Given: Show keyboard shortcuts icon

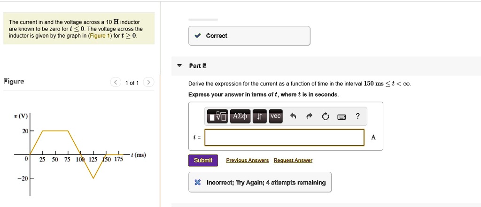Looking at the screenshot, I should point(342,116).
